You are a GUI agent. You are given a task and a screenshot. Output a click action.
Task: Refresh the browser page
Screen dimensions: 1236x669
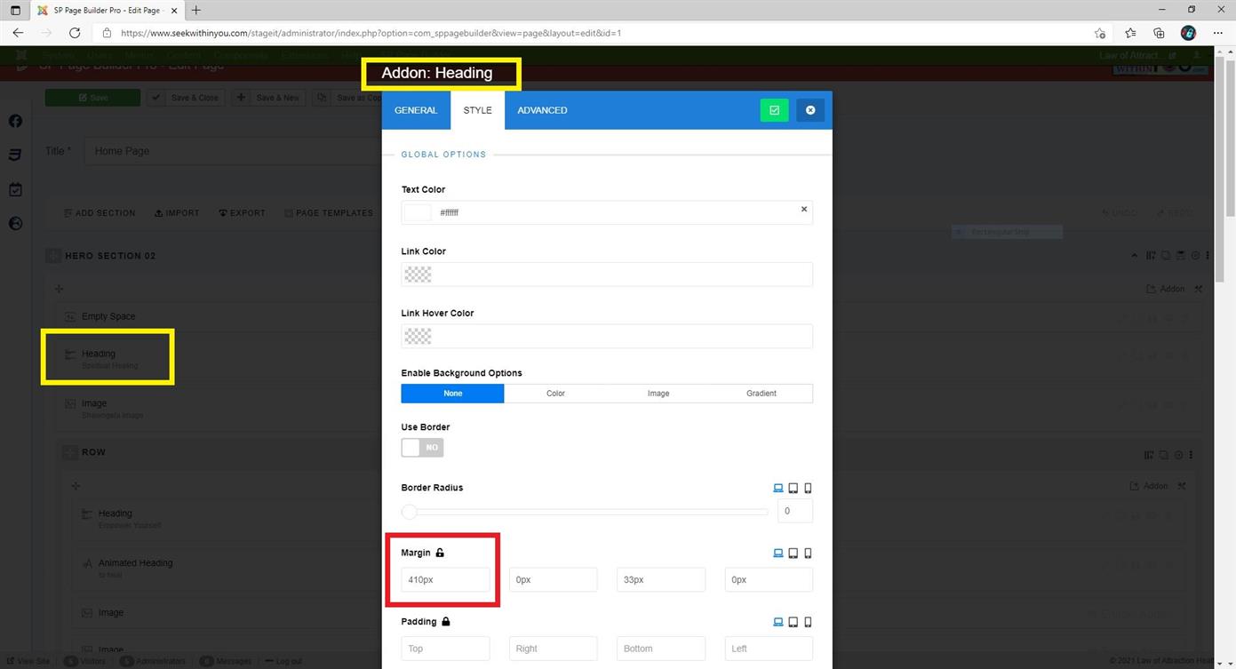pos(75,33)
